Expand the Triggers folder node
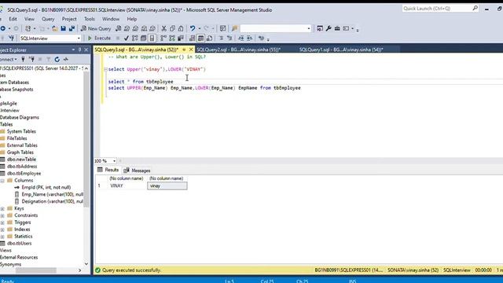This screenshot has height=283, width=503. pyautogui.click(x=2, y=222)
